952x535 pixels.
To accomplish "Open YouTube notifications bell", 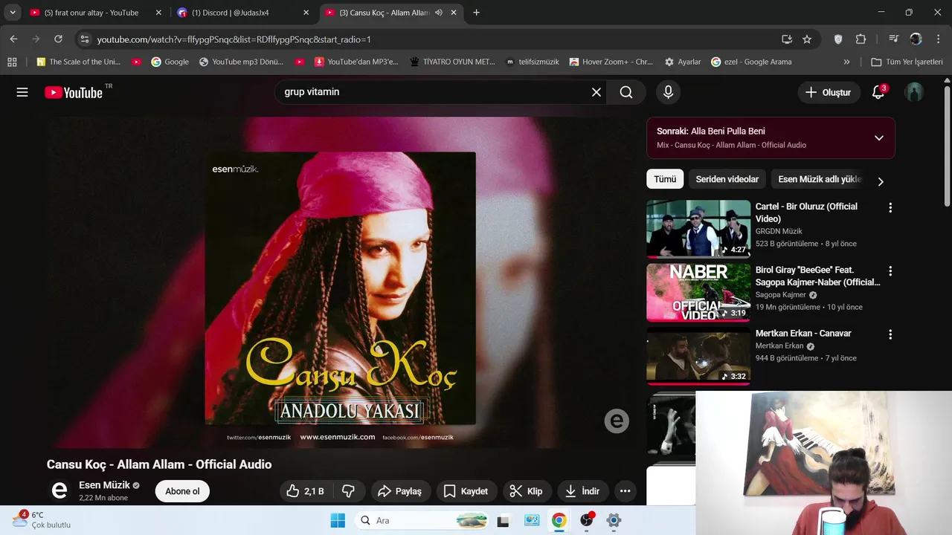I will tap(878, 92).
